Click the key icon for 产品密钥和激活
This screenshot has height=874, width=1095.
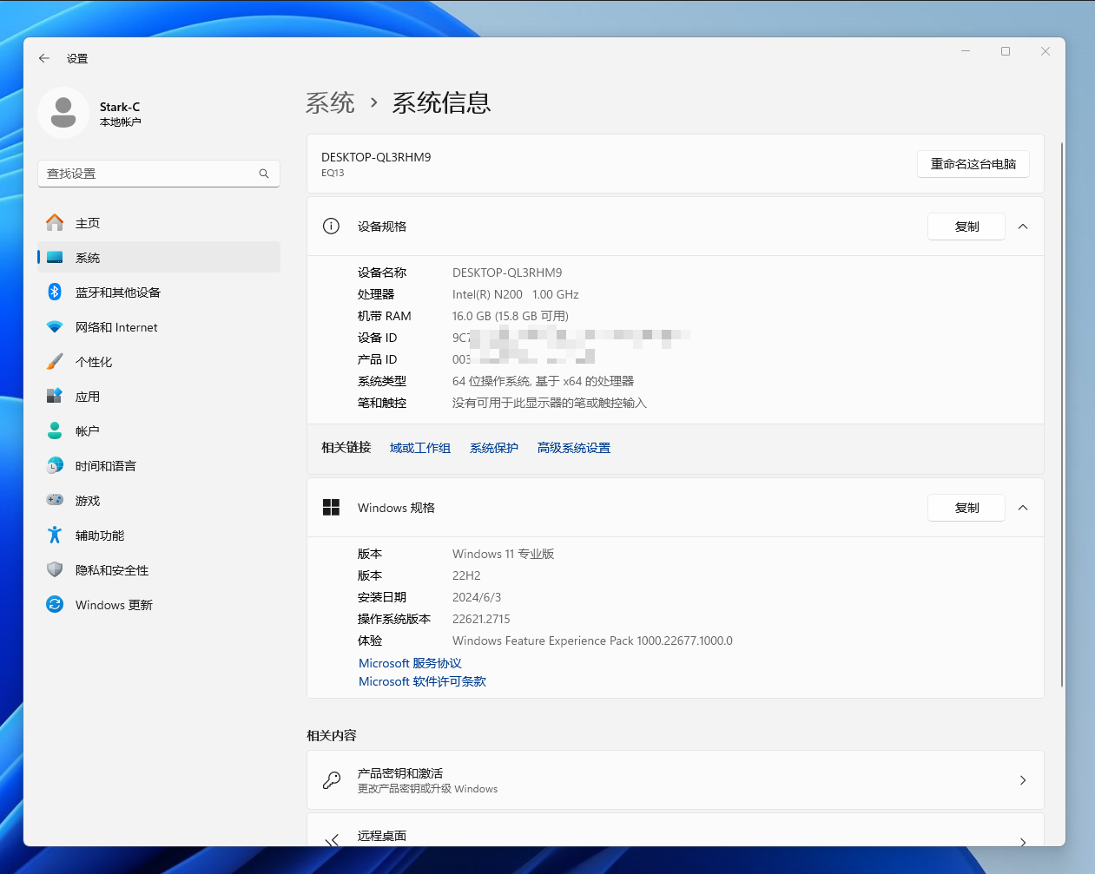331,780
